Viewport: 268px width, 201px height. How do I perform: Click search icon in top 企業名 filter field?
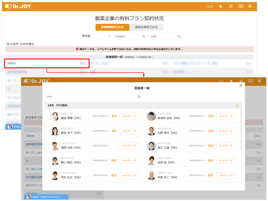(x=179, y=37)
